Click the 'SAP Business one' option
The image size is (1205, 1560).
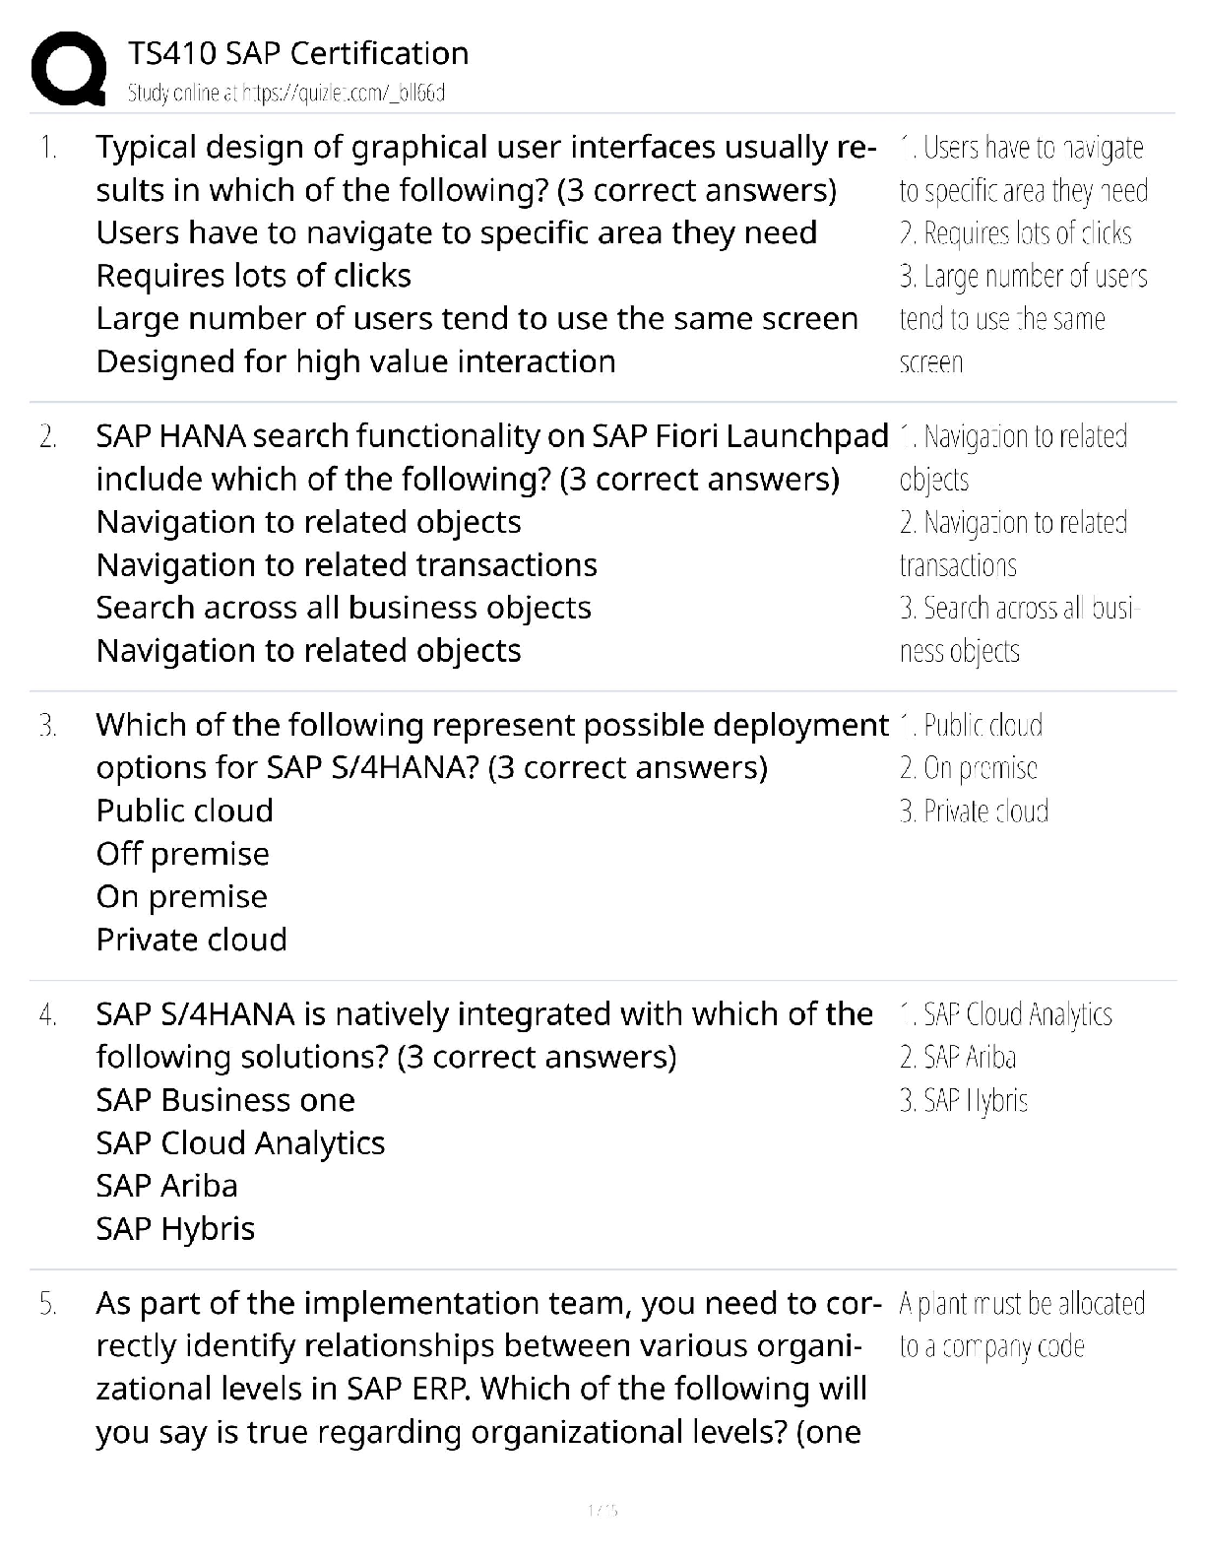pos(225,1100)
